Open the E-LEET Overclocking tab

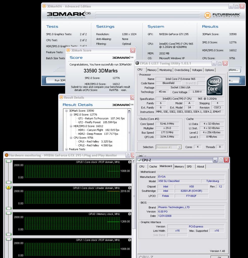182,70
